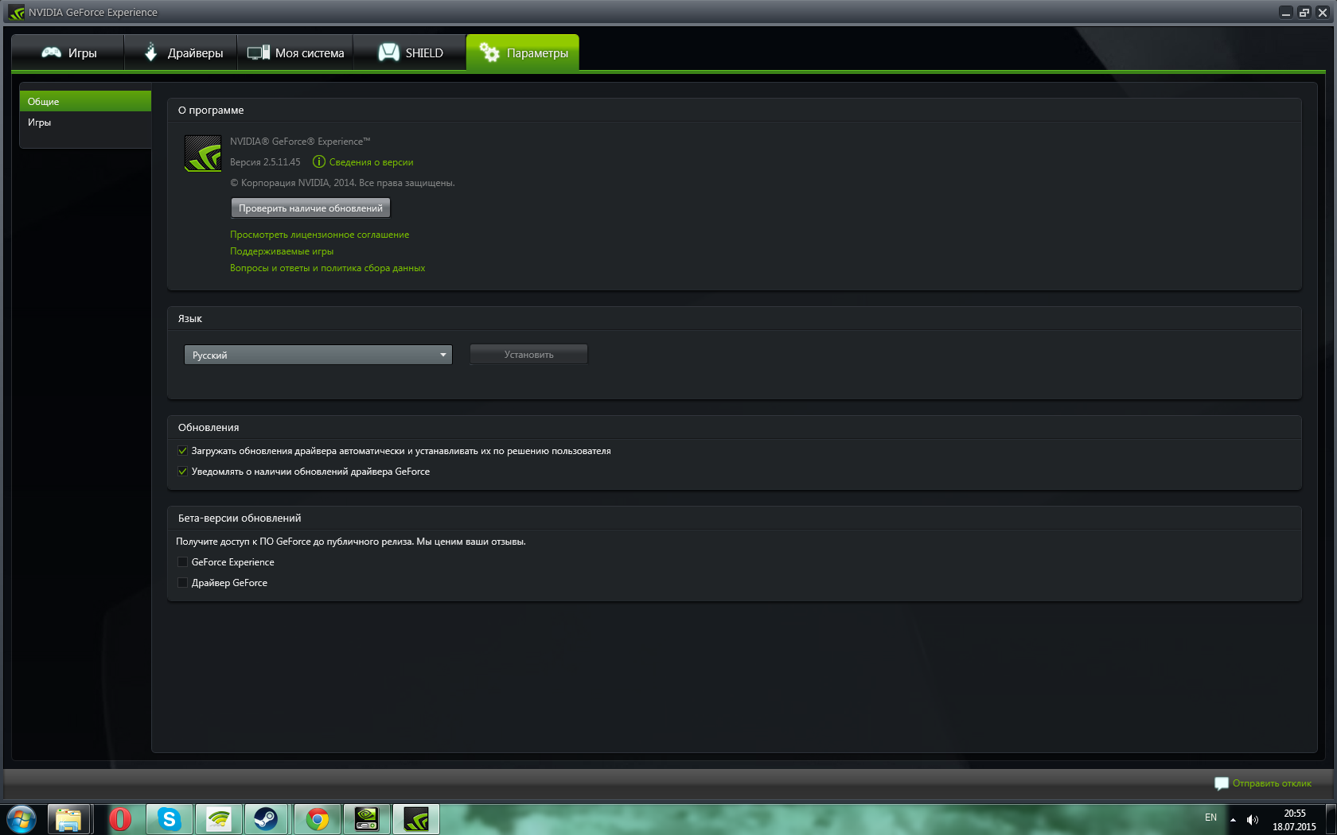Image resolution: width=1337 pixels, height=835 pixels.
Task: Click the Обновления section header
Action: (209, 428)
